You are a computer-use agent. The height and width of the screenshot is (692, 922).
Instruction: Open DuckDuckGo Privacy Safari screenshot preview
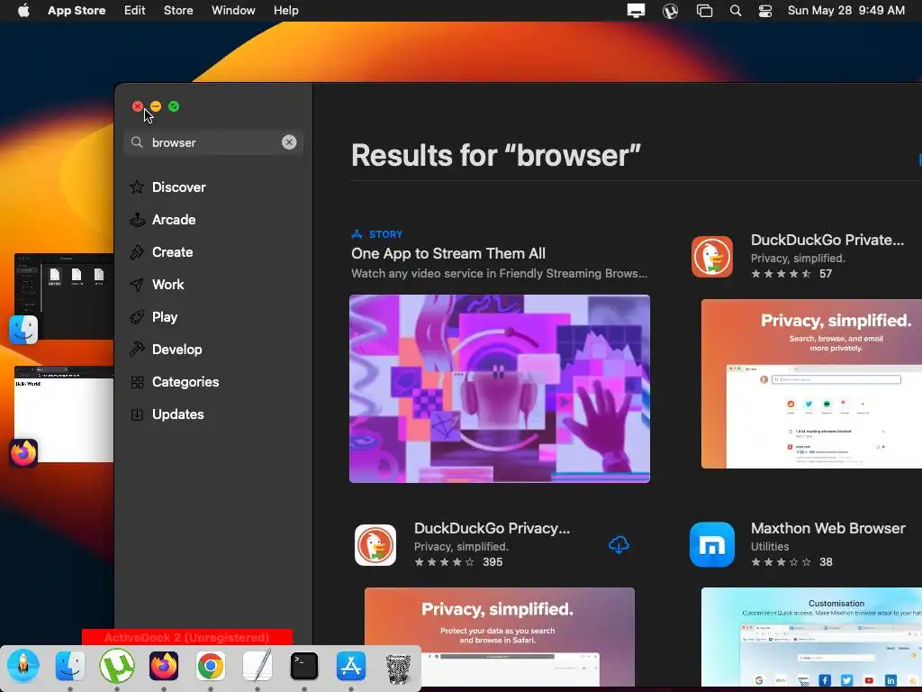pyautogui.click(x=500, y=637)
